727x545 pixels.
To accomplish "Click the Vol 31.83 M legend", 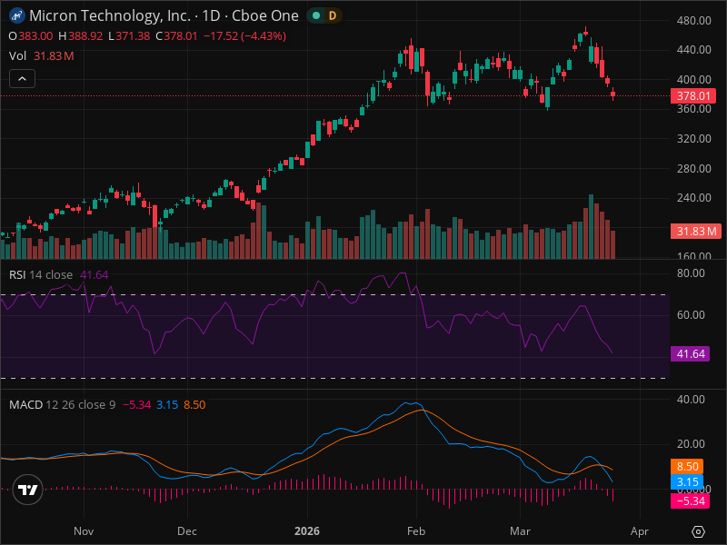I will click(x=41, y=56).
